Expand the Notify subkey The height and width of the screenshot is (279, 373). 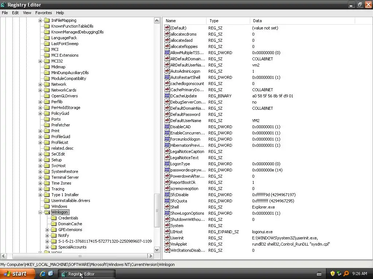pos(47,235)
